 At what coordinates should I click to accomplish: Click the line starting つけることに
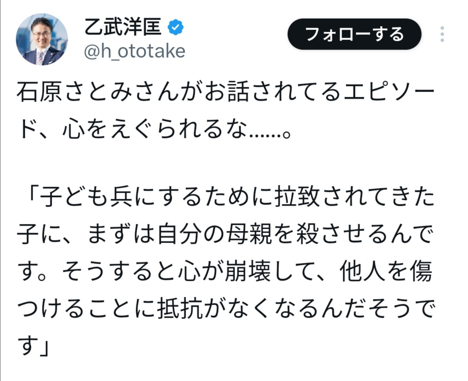(217, 310)
